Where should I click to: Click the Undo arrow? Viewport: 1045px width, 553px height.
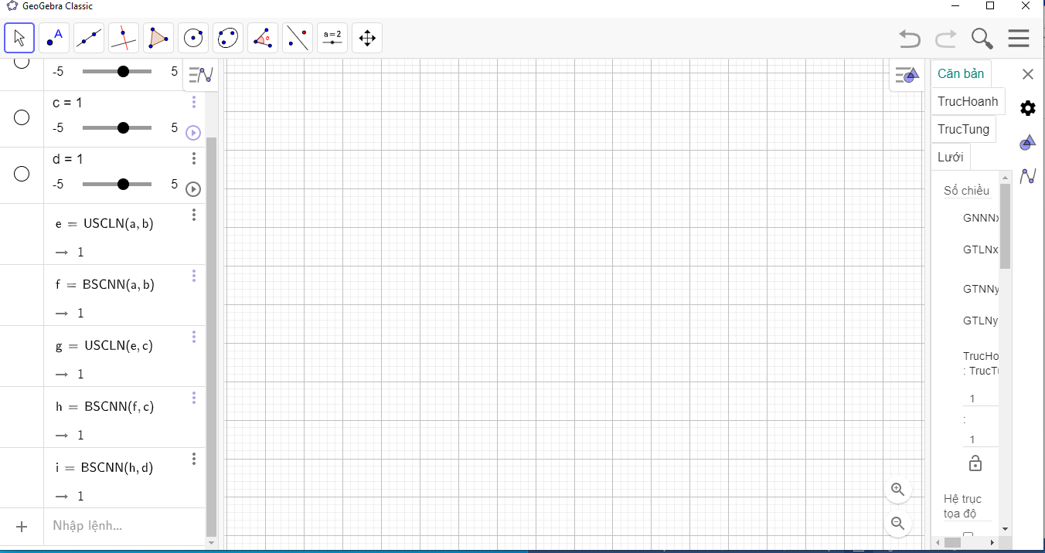(910, 39)
